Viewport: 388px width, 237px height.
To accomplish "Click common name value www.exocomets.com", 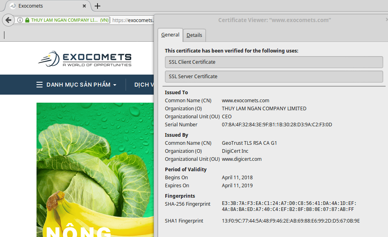I will click(x=246, y=100).
